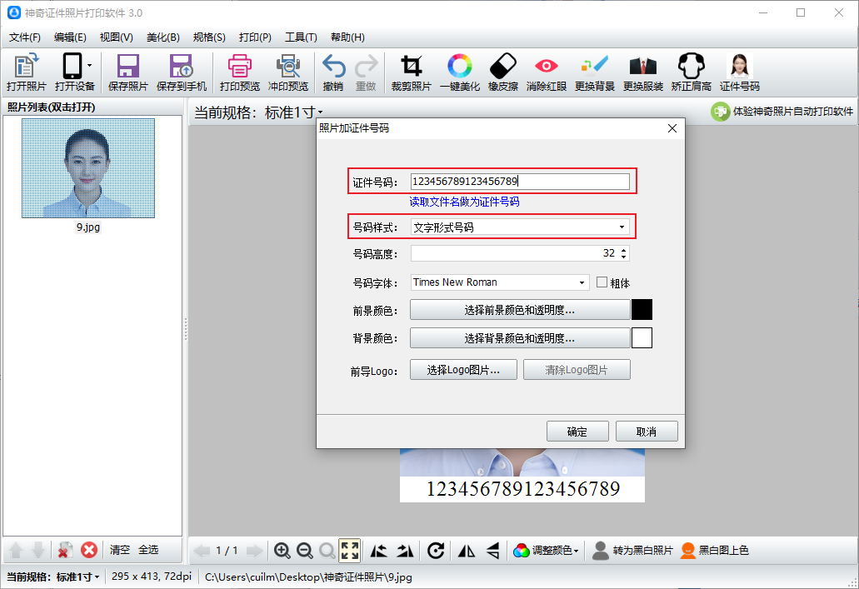This screenshot has width=859, height=589.
Task: Select the 裁剪照片 (crop photo) tool
Action: tap(411, 67)
